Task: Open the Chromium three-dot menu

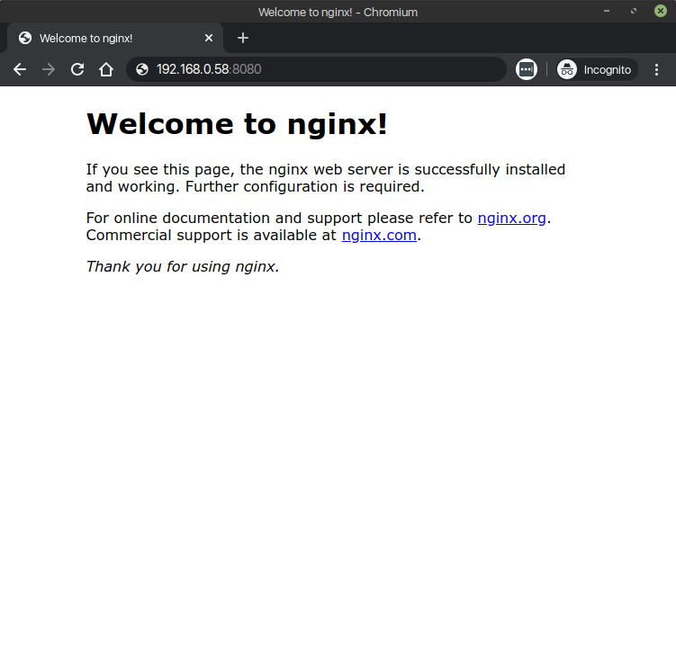Action: (x=656, y=70)
